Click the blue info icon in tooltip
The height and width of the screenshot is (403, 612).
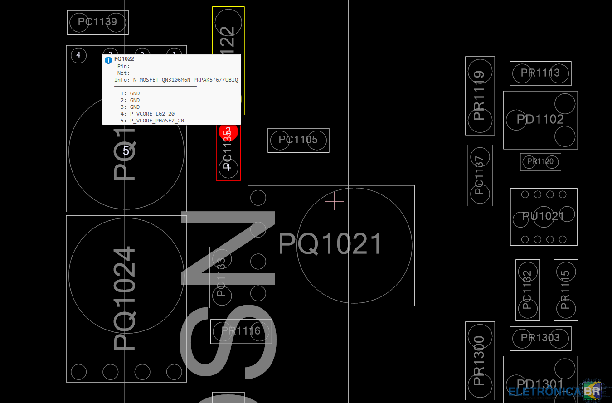click(x=108, y=60)
